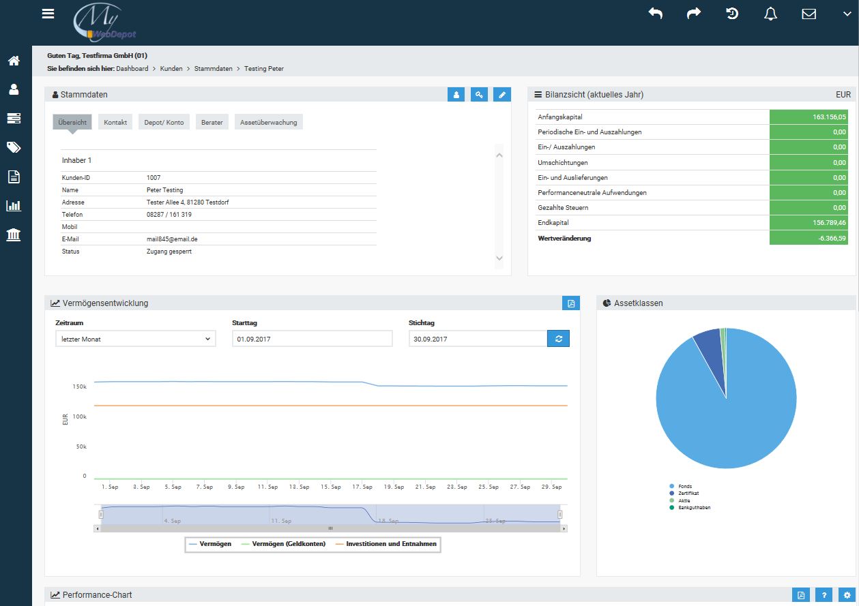
Task: Switch to the Depot/ Konto tab
Action: [164, 123]
